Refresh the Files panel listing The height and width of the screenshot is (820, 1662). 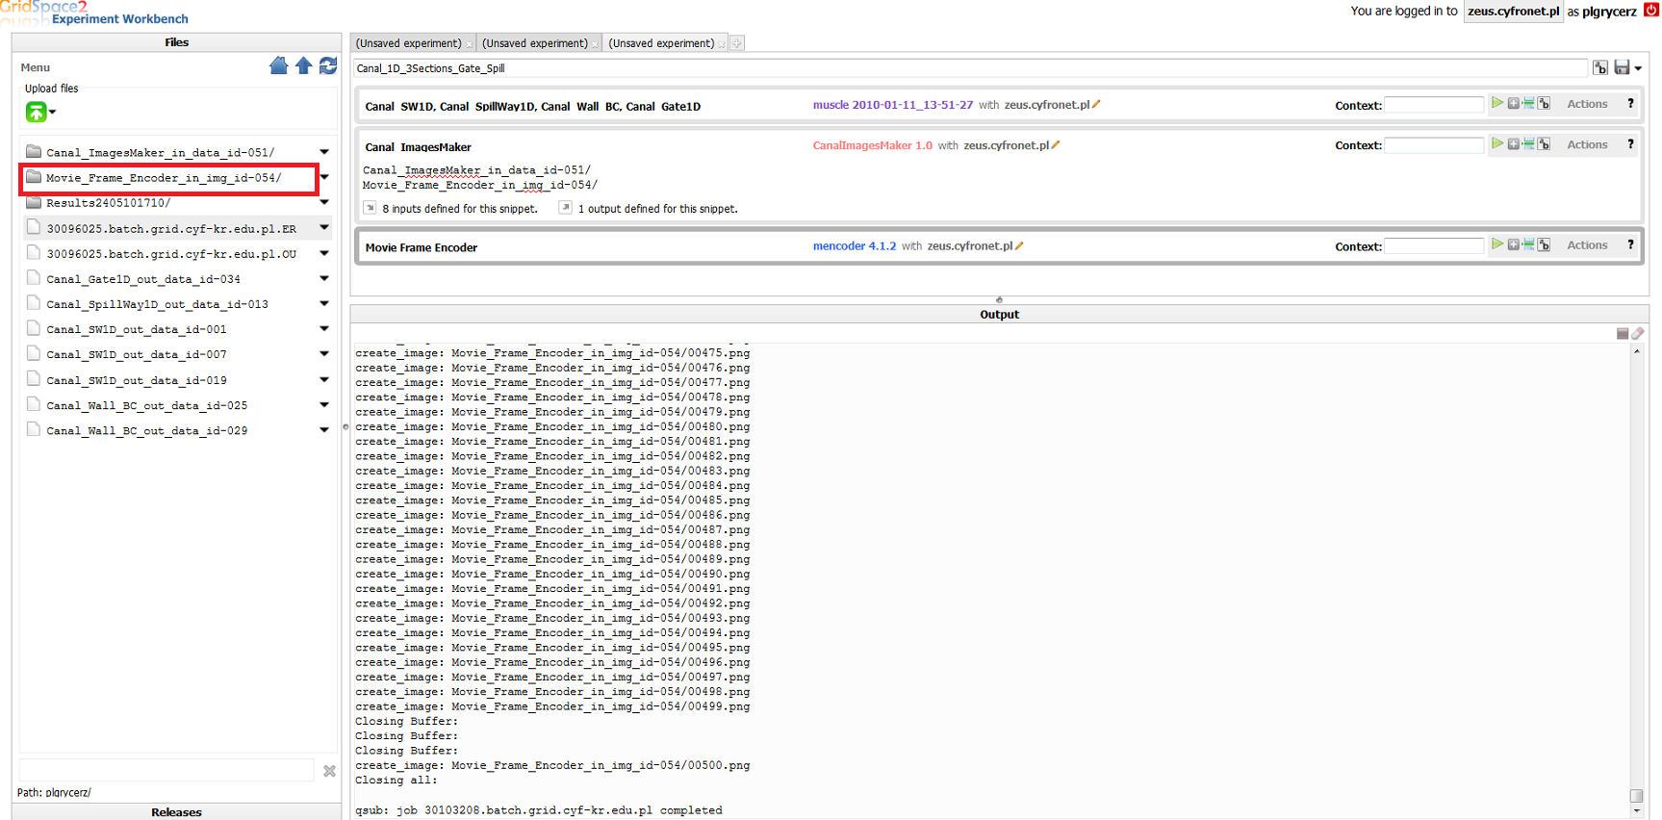pyautogui.click(x=328, y=65)
